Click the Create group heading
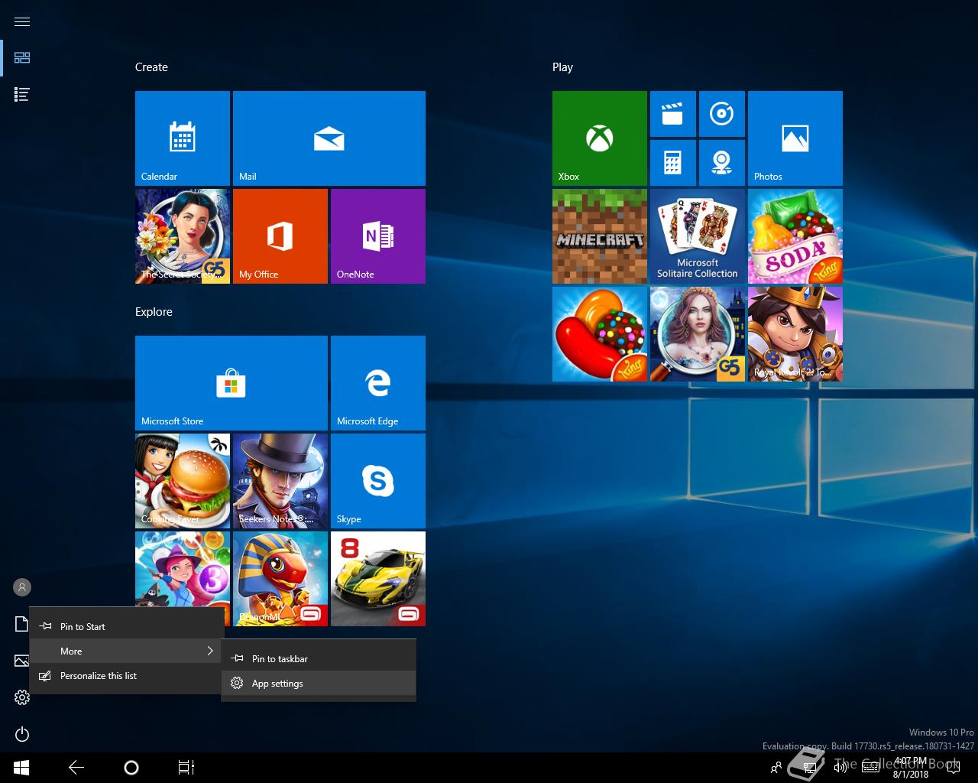Viewport: 978px width, 783px height. [x=151, y=67]
